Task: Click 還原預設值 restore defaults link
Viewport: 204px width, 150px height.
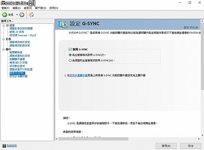Action: click(191, 27)
